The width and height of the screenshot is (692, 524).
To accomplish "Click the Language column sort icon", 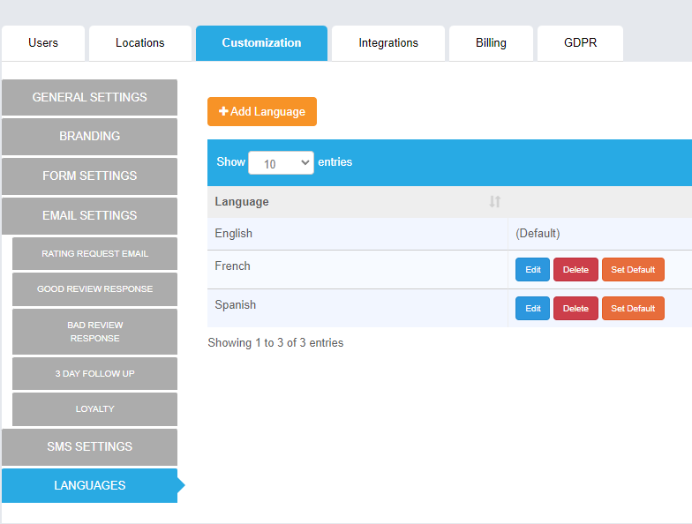I will tap(494, 202).
